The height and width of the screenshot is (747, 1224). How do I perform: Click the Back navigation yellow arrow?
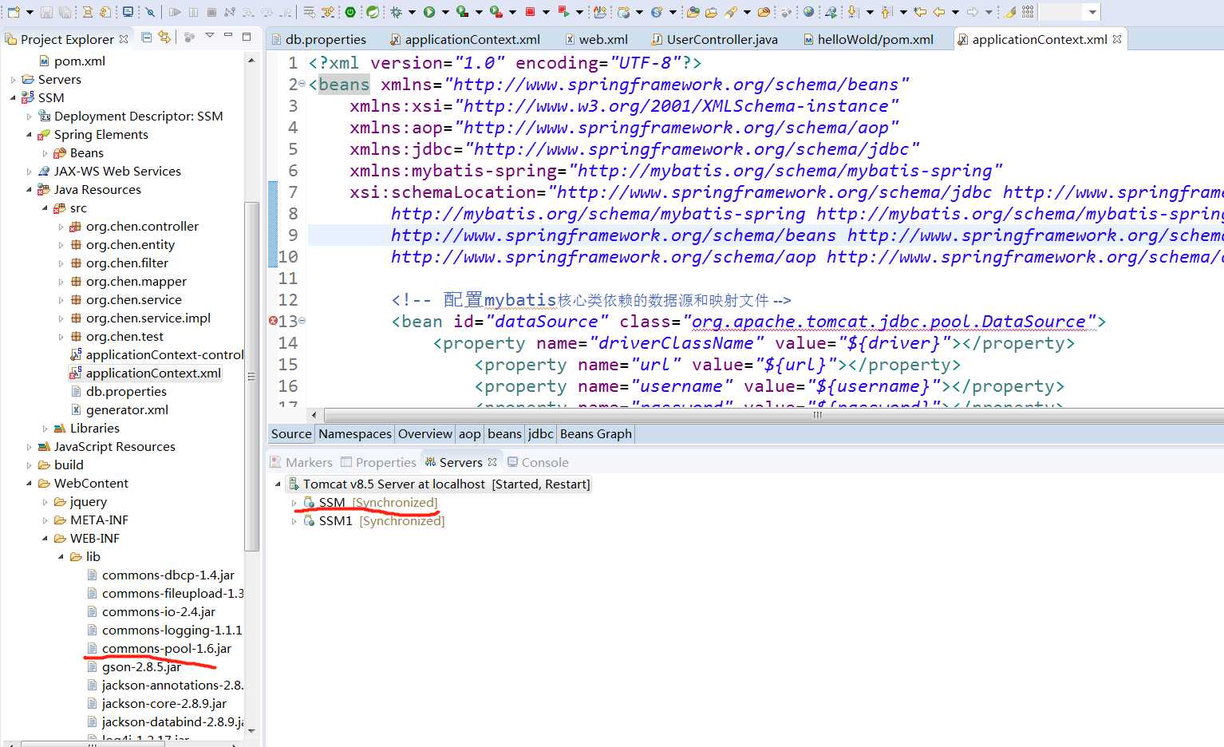pos(939,12)
